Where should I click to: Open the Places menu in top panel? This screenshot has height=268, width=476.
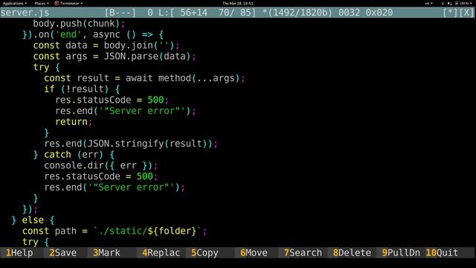[42, 3]
